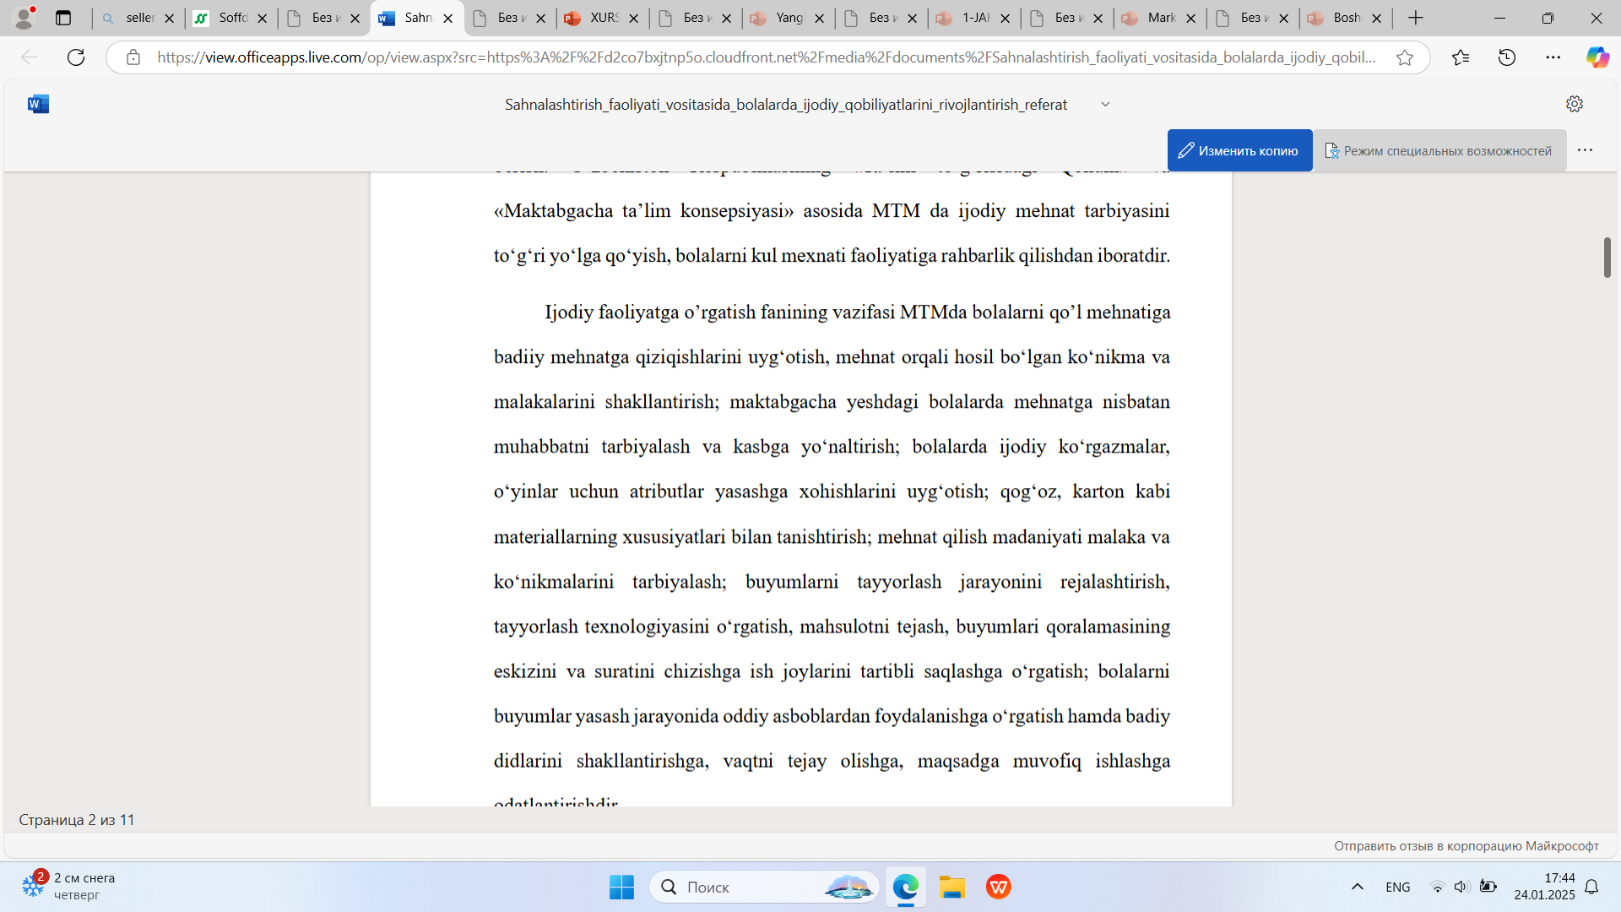Open the clock showing 17:44
Screen dimensions: 1621x912
[1544, 887]
